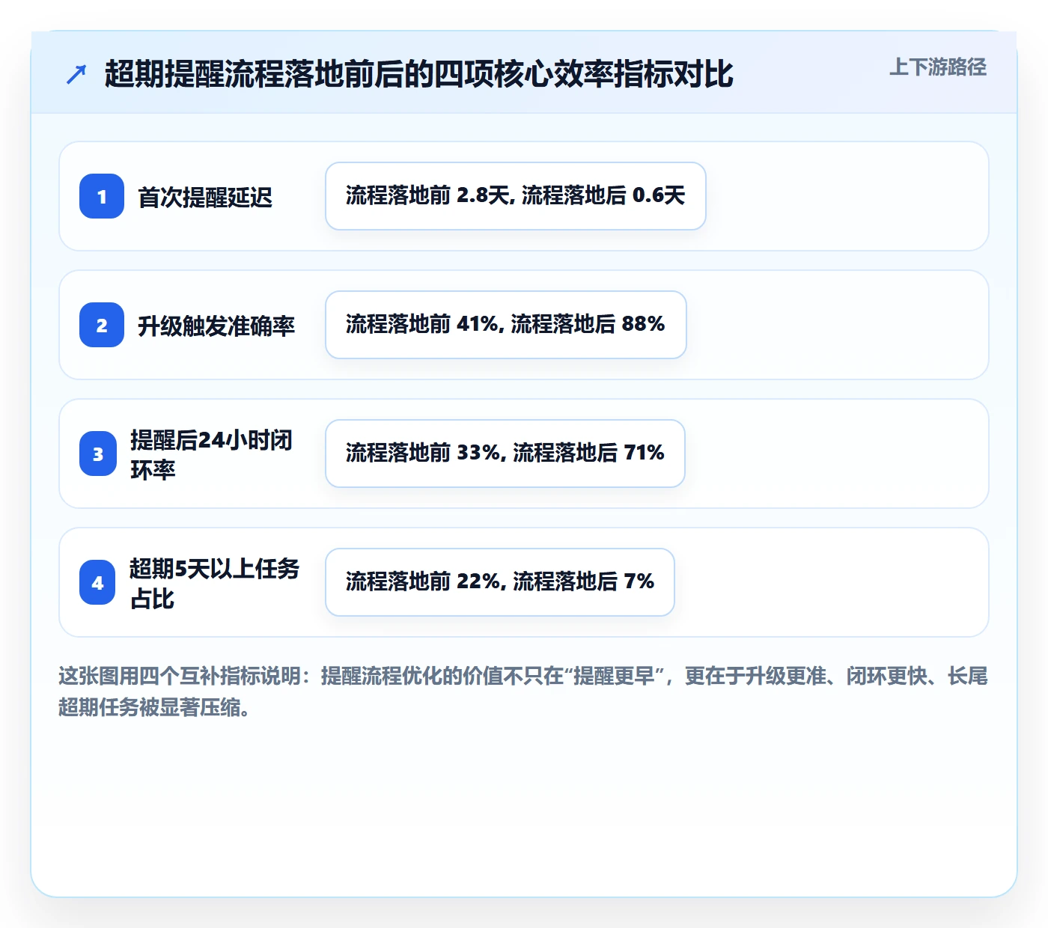Select the 升级触发准确率 label
Viewport: 1048px width, 928px height.
tap(216, 326)
